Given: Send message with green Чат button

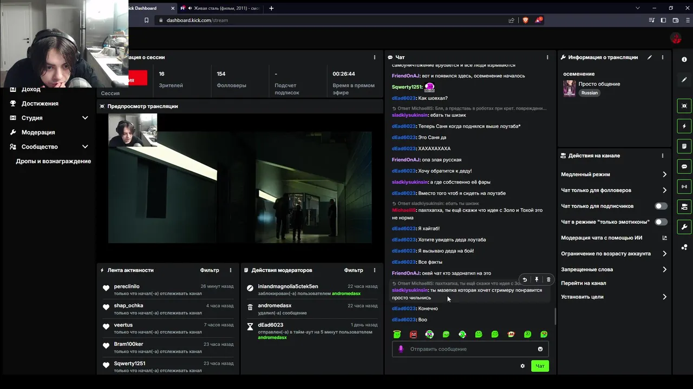Looking at the screenshot, I should 540,366.
